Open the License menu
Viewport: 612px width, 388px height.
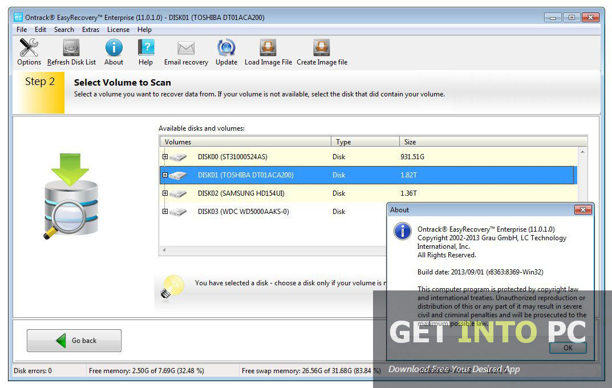point(118,30)
